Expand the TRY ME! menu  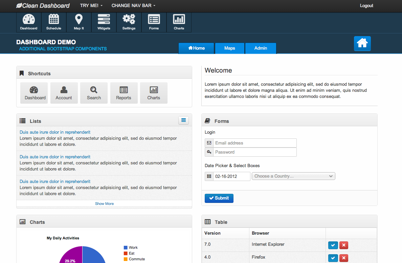click(x=91, y=5)
